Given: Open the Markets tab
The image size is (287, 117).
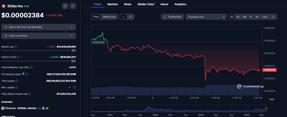Looking at the screenshot, I should [113, 4].
